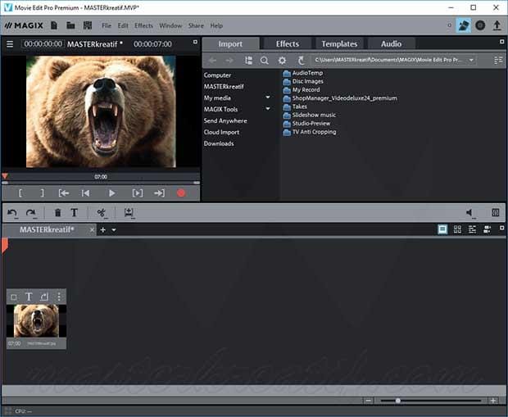The image size is (508, 417).
Task: Maximize the timeline panel
Action: pyautogui.click(x=501, y=228)
